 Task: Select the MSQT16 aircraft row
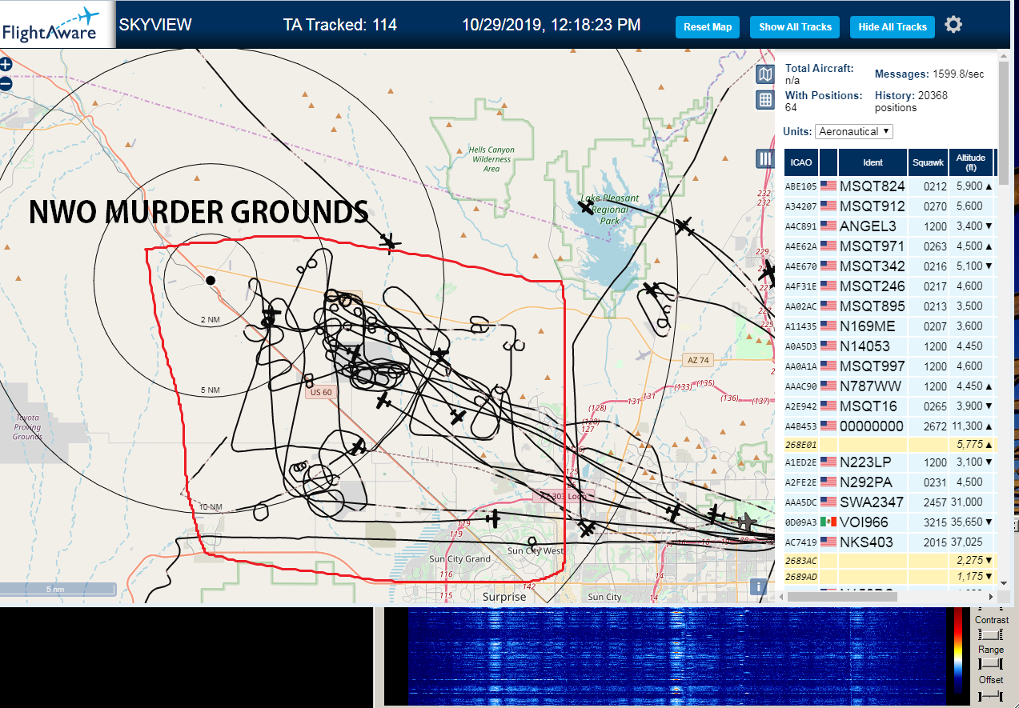pyautogui.click(x=889, y=406)
